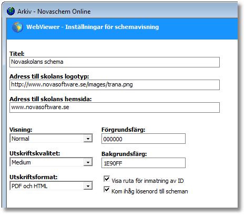
Task: Click the 'Utskriftsformat:' label
Action: click(x=34, y=177)
